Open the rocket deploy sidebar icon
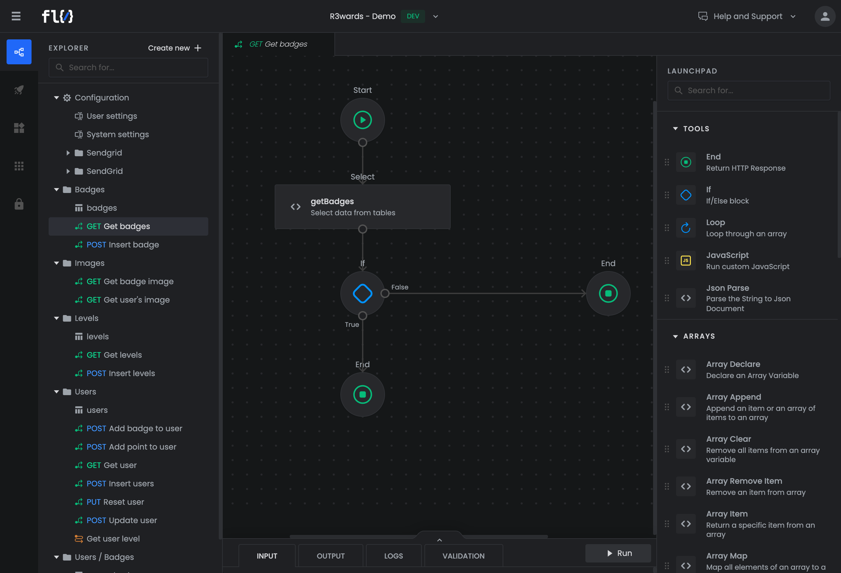The image size is (841, 573). tap(19, 90)
